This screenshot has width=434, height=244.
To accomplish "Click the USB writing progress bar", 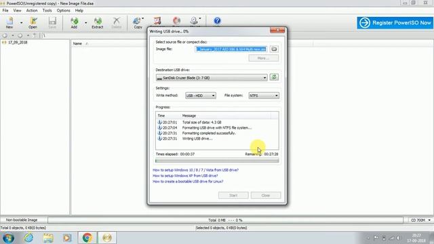I will (217, 161).
